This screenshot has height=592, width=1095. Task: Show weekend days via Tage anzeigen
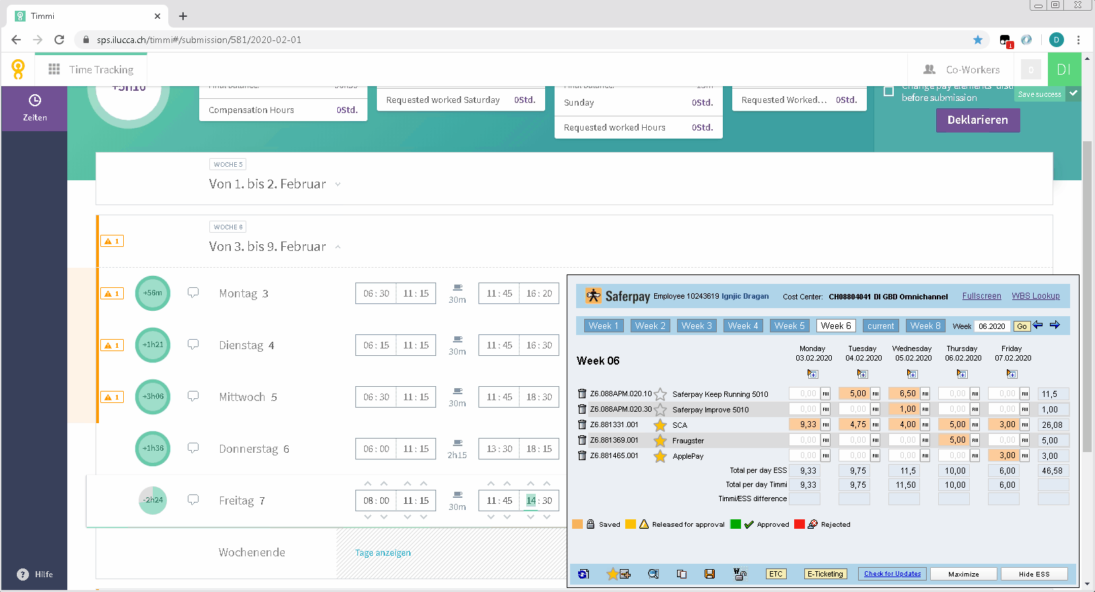tap(383, 553)
